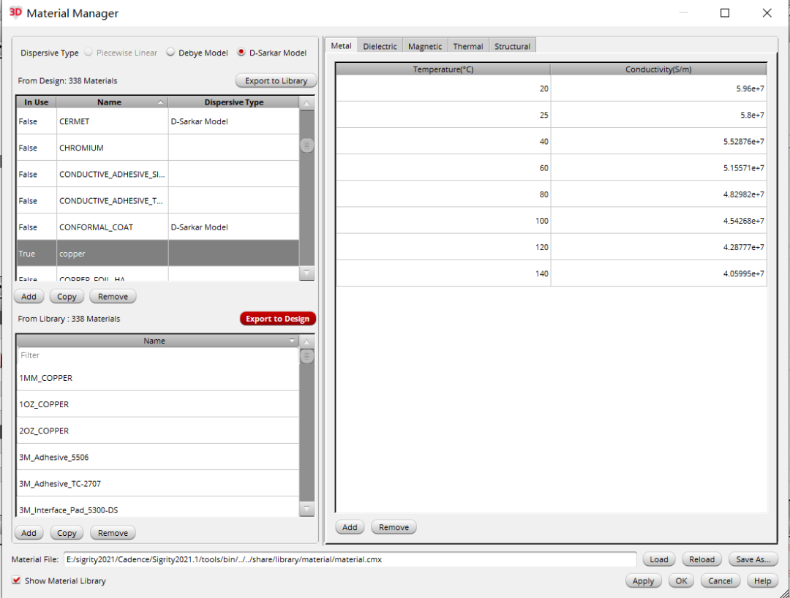Switch to the Metal tab
The image size is (790, 598).
pos(341,46)
